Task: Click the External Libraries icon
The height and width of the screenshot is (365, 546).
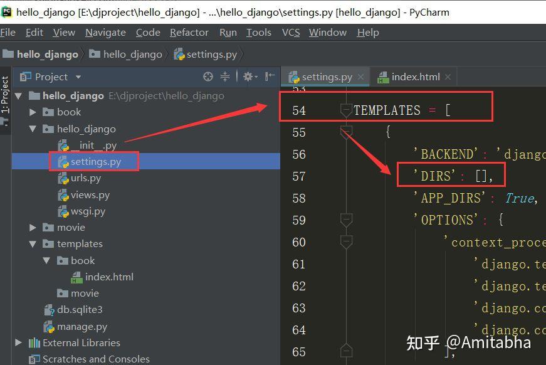Action: (x=34, y=343)
